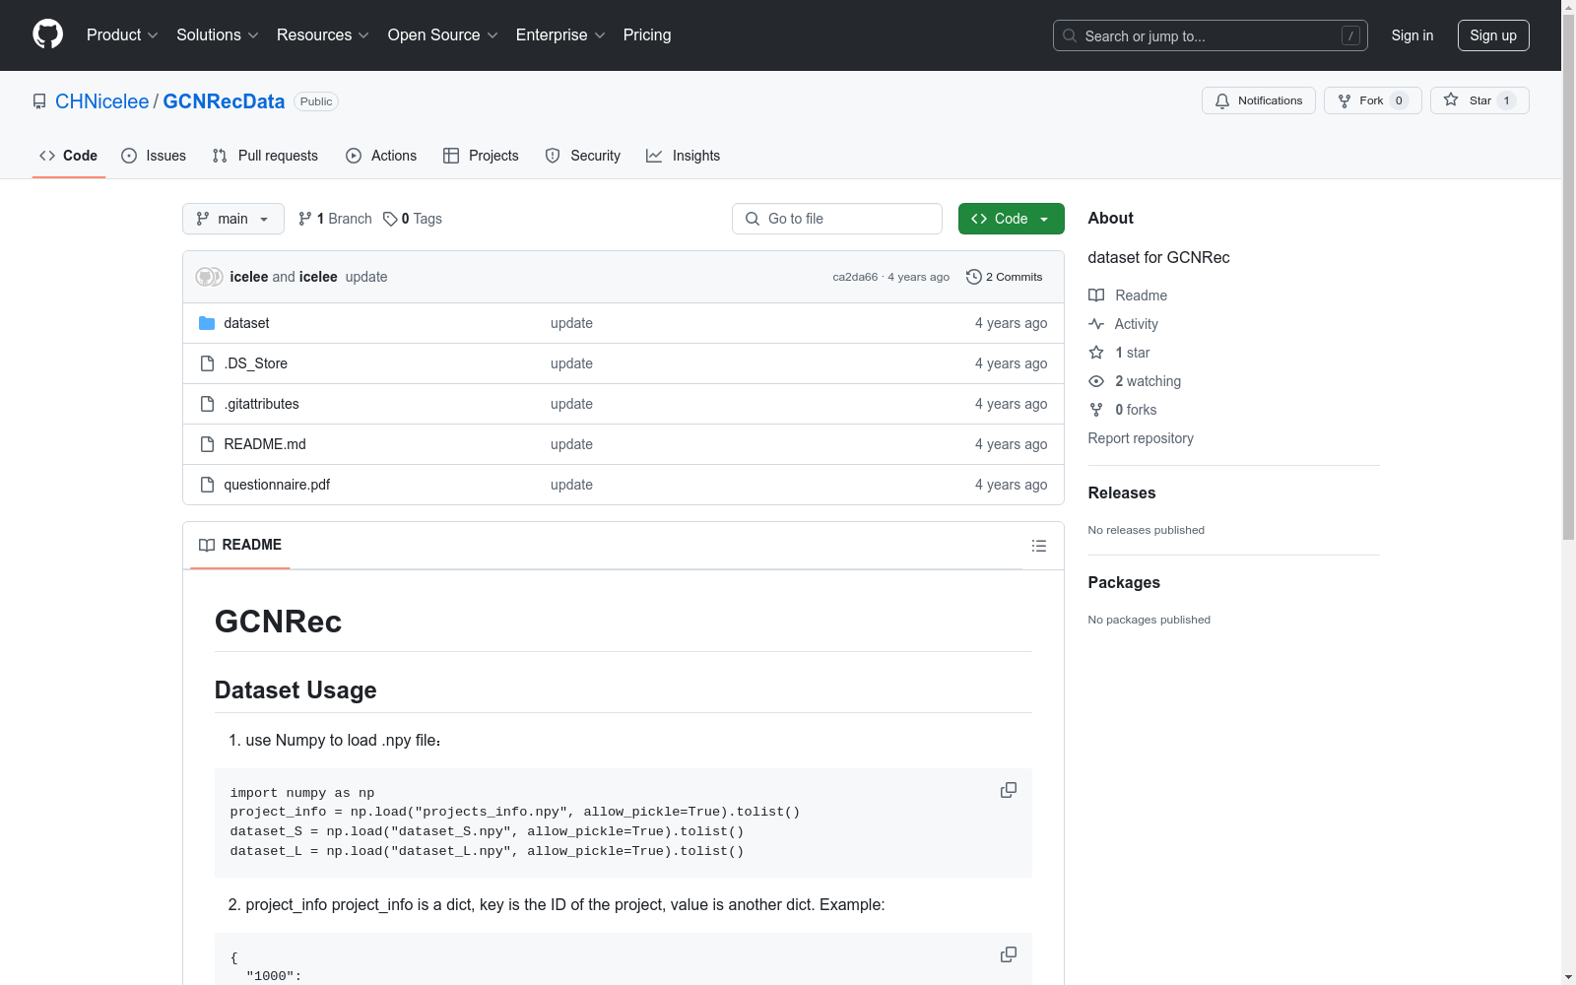Image resolution: width=1576 pixels, height=985 pixels.
Task: Click the magnifier icon in the search bar
Action: coord(1070,35)
